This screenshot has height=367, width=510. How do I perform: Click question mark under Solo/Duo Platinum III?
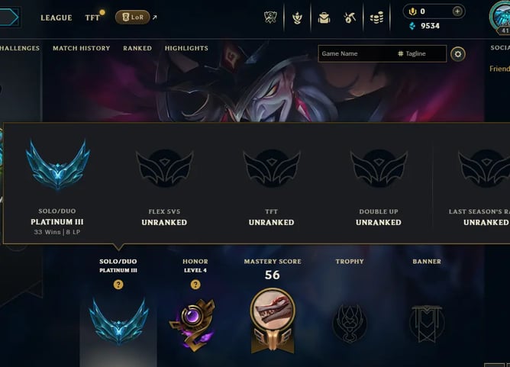point(118,285)
